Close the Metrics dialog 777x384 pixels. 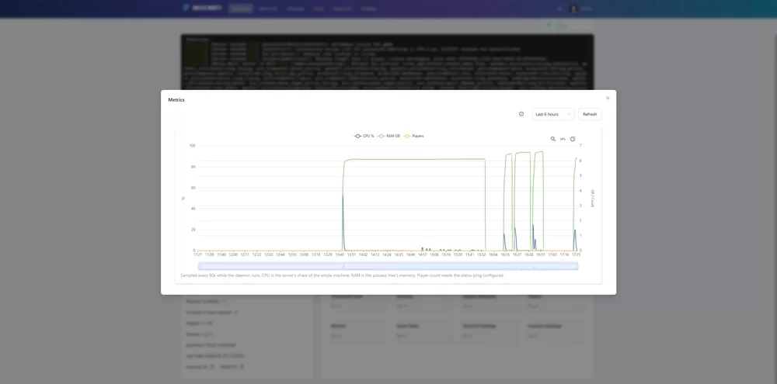pos(608,98)
